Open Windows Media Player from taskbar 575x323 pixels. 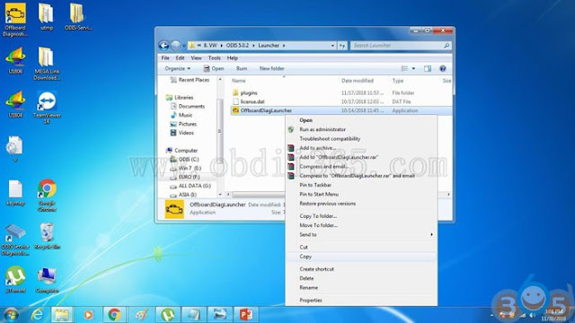tap(88, 315)
